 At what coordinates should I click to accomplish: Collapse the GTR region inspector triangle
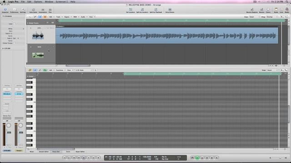(3, 16)
